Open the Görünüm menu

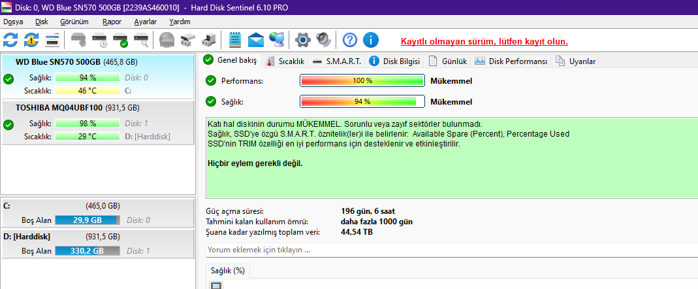click(x=74, y=22)
